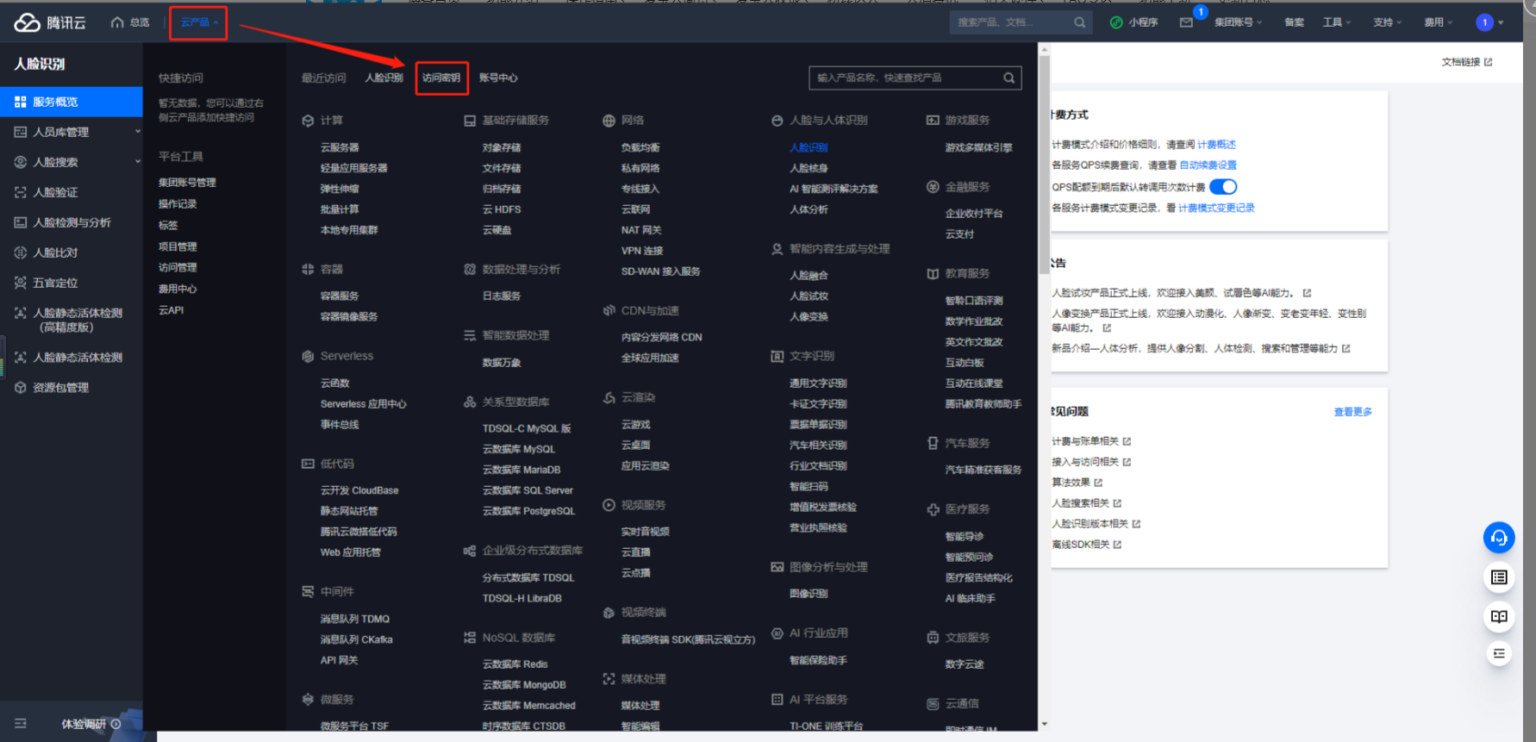
Task: Select 人脸比对 in the sidebar
Action: point(55,253)
